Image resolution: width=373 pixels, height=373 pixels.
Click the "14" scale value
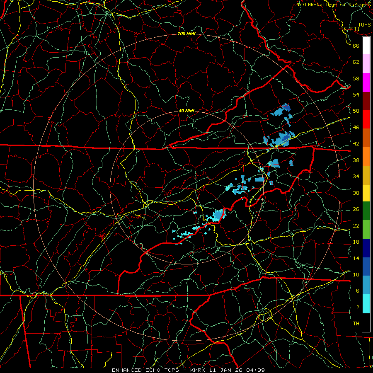click(356, 258)
